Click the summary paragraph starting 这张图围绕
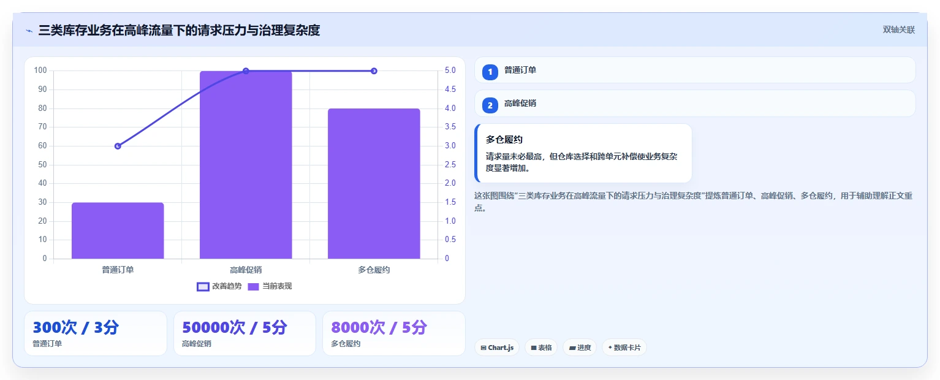Screen dimensions: 940x380 coord(694,202)
